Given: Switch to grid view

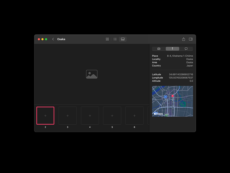Looking at the screenshot, I should point(107,39).
